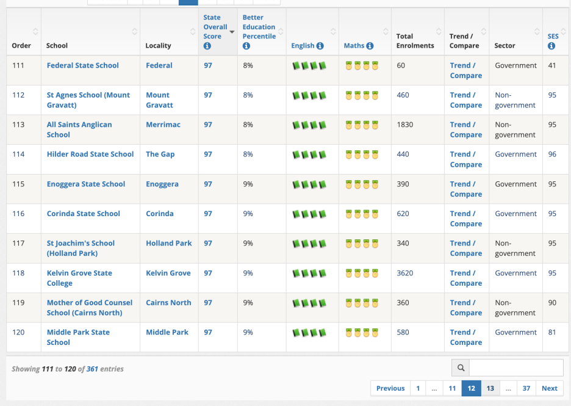Screen dimensions: 571x406
Task: Click the Next page button
Action: (x=549, y=388)
